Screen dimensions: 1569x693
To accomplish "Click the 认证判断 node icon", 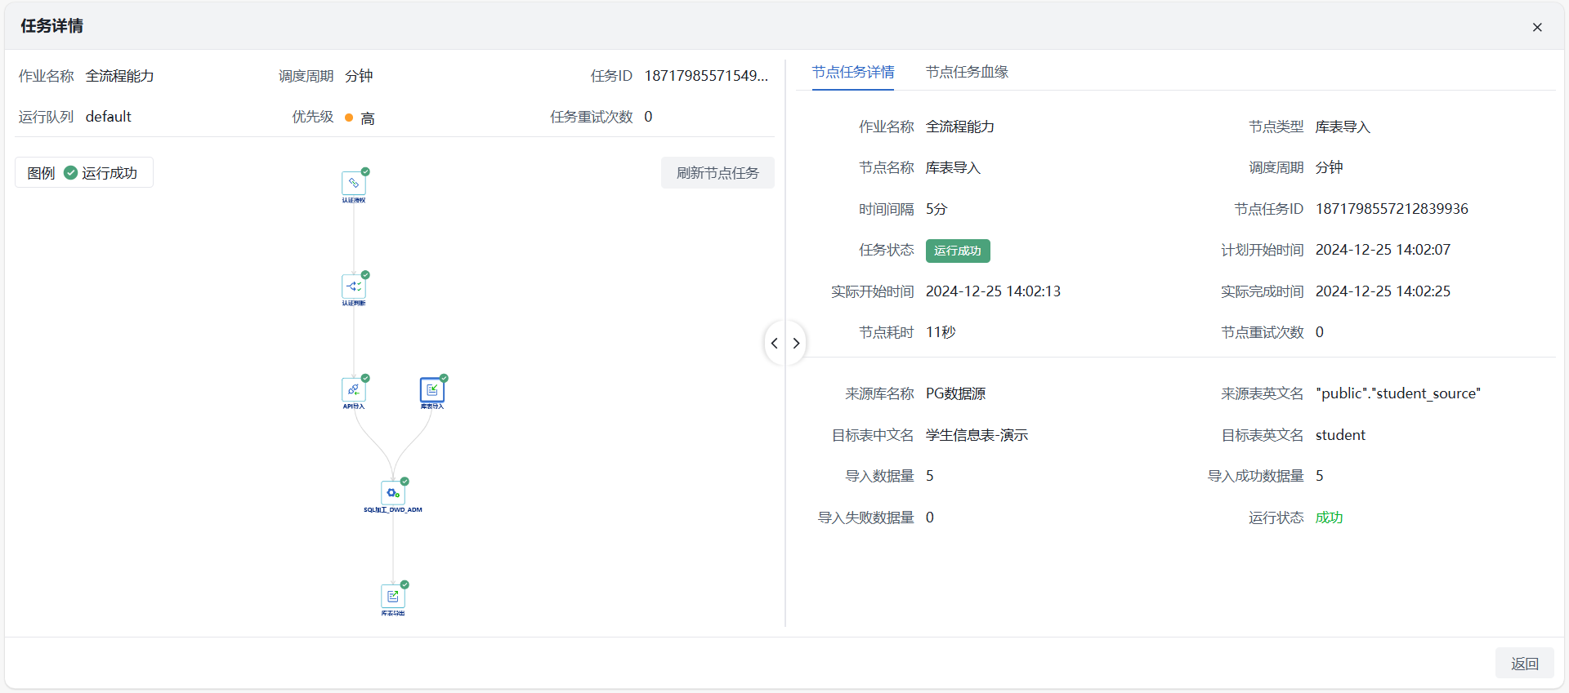I will click(353, 287).
